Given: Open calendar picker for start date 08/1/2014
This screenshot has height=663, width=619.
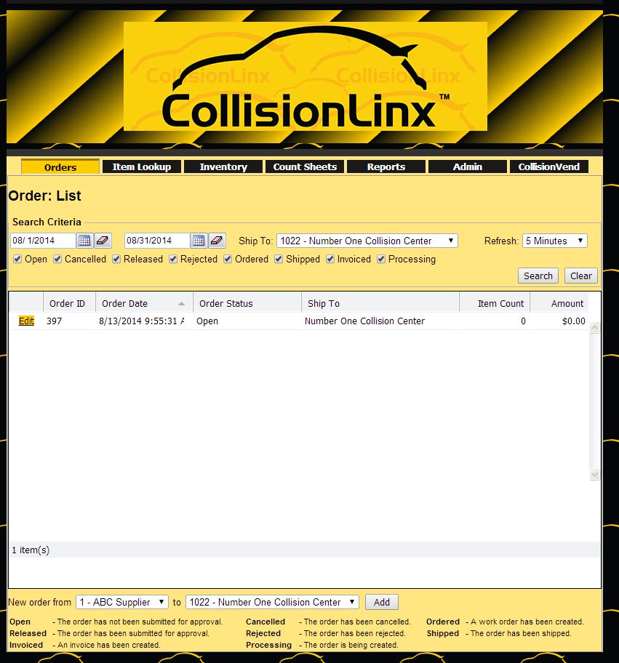Looking at the screenshot, I should point(84,241).
